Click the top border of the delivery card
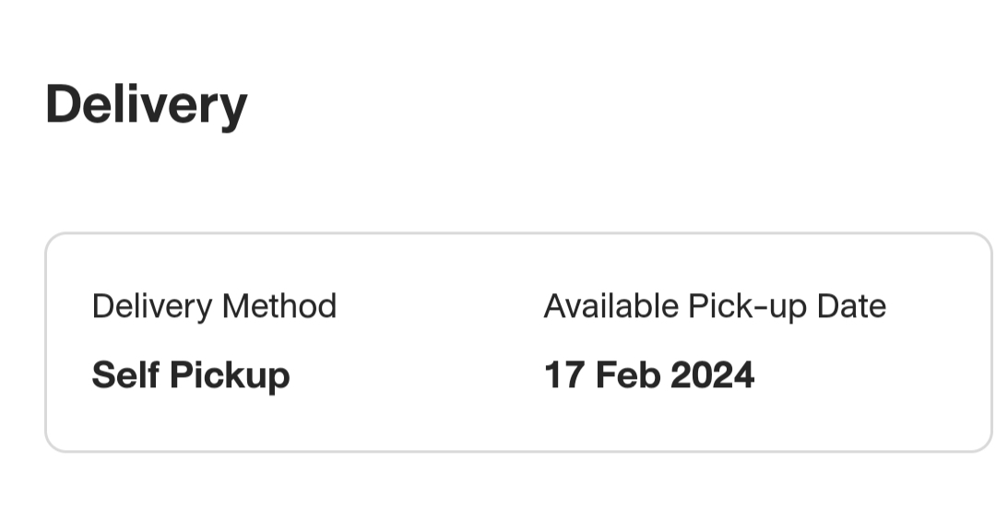This screenshot has height=509, width=996. 516,234
